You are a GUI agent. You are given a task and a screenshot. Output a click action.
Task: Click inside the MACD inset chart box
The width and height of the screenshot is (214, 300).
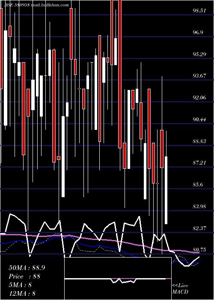coord(118,279)
